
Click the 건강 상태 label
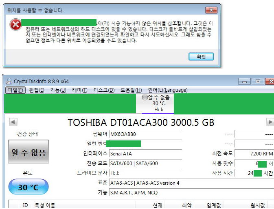tap(27, 134)
